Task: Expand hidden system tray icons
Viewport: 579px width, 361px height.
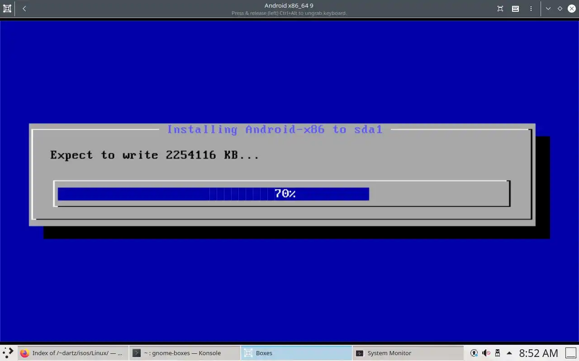Action: 509,353
